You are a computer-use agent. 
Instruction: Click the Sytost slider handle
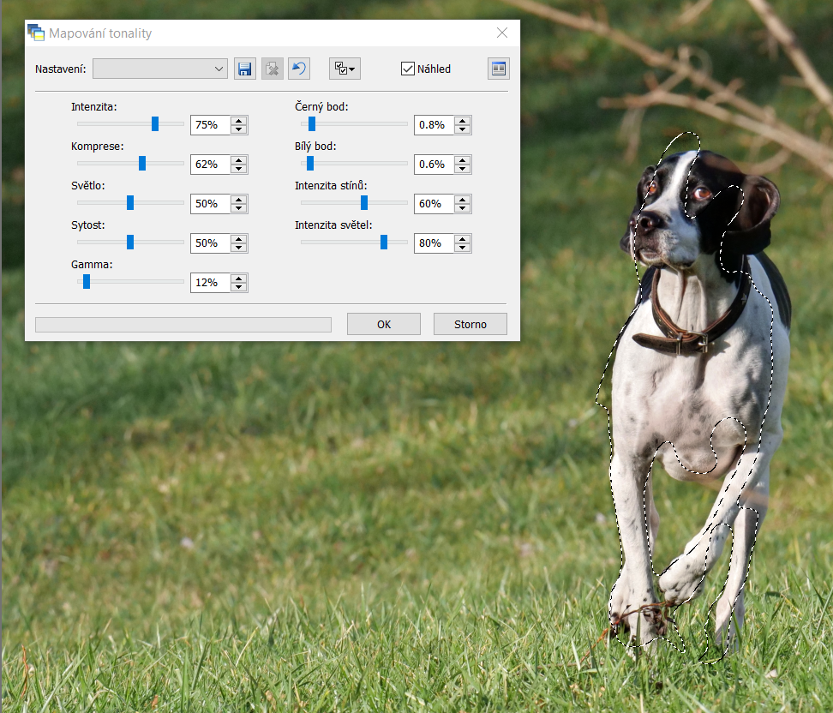[130, 242]
